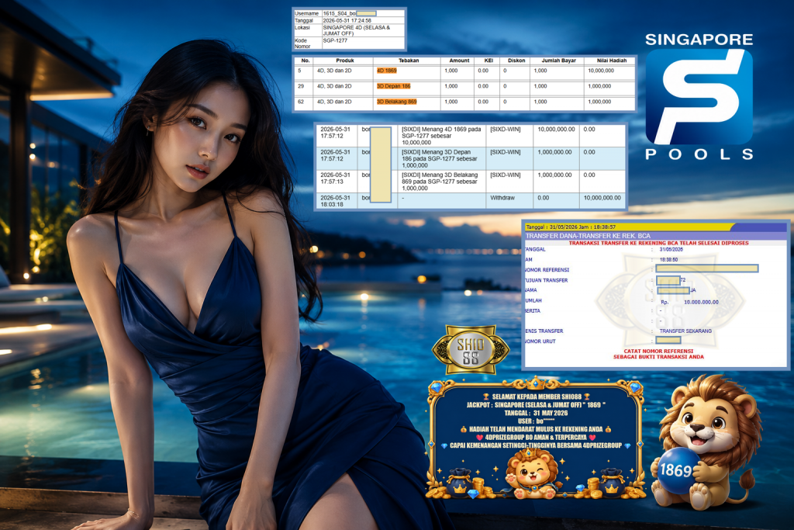794x530 pixels.
Task: Click the receipt JAM value 18:38:50
Action: point(668,259)
